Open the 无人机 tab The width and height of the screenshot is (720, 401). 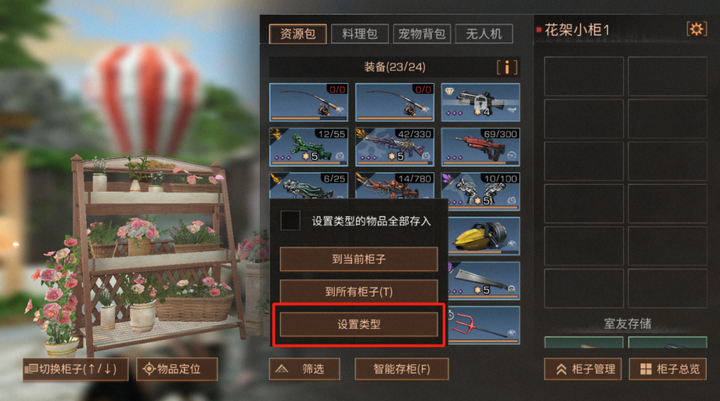483,34
